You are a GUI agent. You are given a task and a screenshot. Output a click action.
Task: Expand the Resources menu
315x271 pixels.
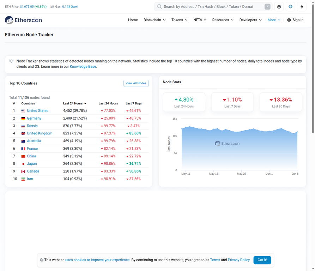click(x=223, y=20)
